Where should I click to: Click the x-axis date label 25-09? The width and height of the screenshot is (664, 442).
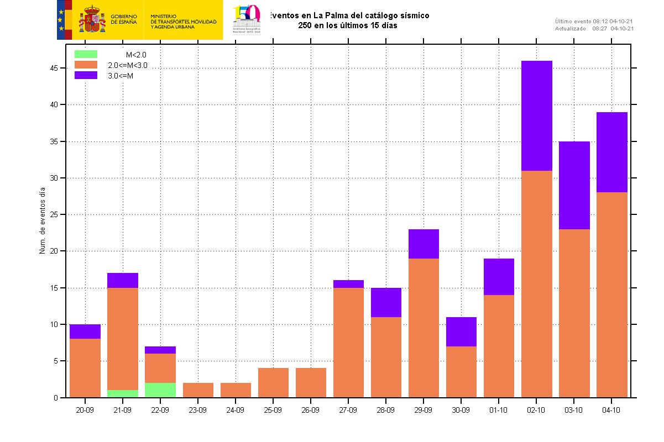click(273, 411)
